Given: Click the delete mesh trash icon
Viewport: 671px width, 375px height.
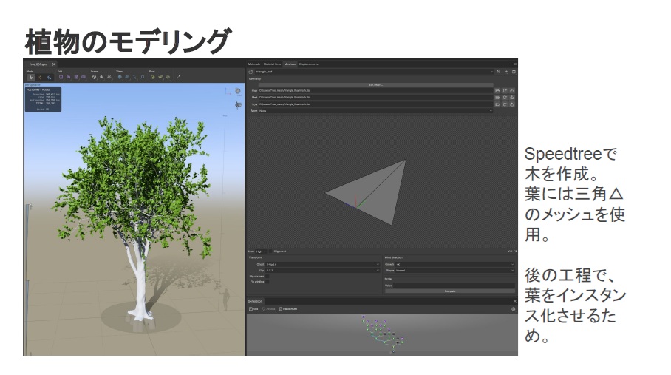Looking at the screenshot, I should click(x=514, y=72).
